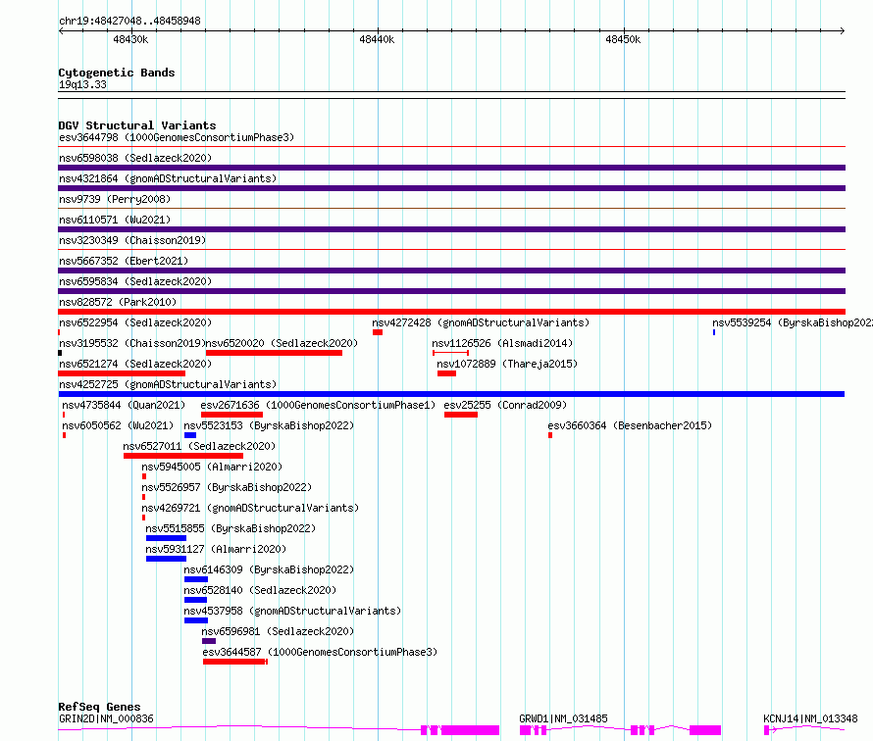
Task: Select the nsv6598038 Sedlazeck2020 variant label
Action: pyautogui.click(x=135, y=158)
